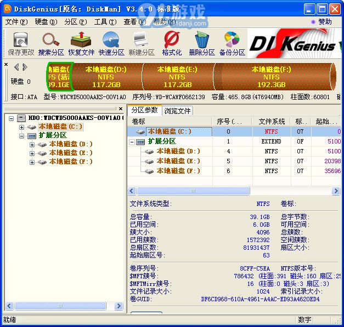This screenshot has height=327, width=344.
Task: Click 删除分区 (Delete Partition) trash icon
Action: [x=202, y=44]
